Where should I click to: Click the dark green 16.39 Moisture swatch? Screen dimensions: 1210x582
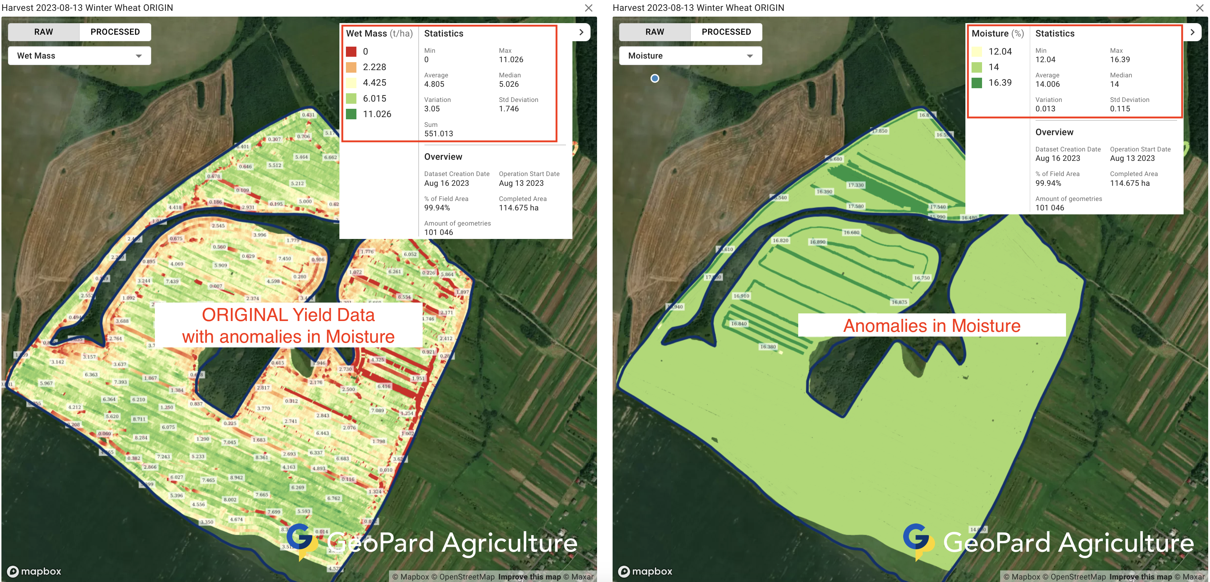(977, 83)
